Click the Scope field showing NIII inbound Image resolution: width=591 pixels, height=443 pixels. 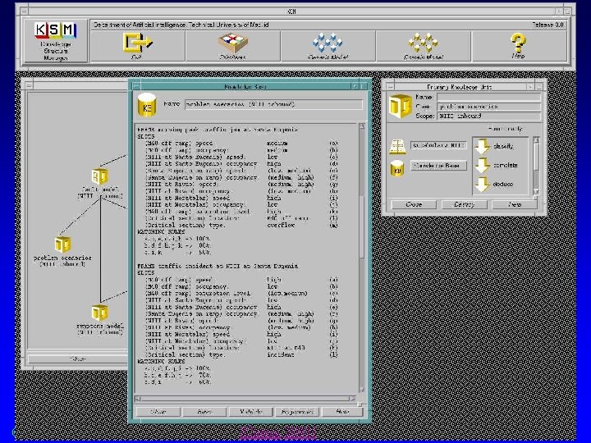pos(488,116)
